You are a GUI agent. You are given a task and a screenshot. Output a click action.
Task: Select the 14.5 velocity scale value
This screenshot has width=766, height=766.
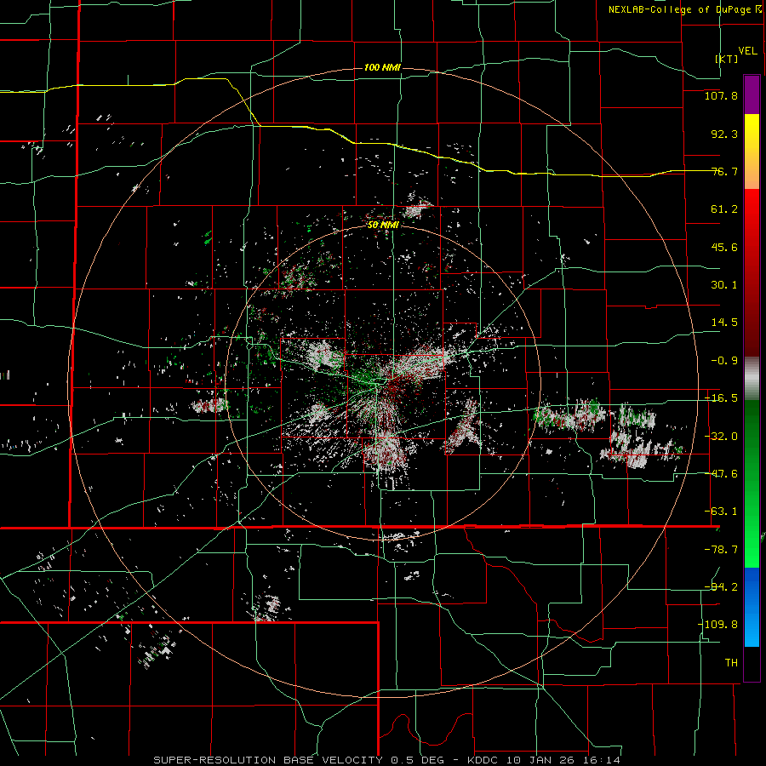pos(724,323)
